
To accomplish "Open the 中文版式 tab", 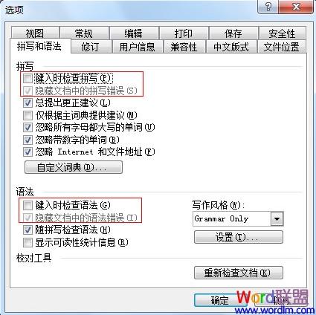I will click(x=231, y=47).
